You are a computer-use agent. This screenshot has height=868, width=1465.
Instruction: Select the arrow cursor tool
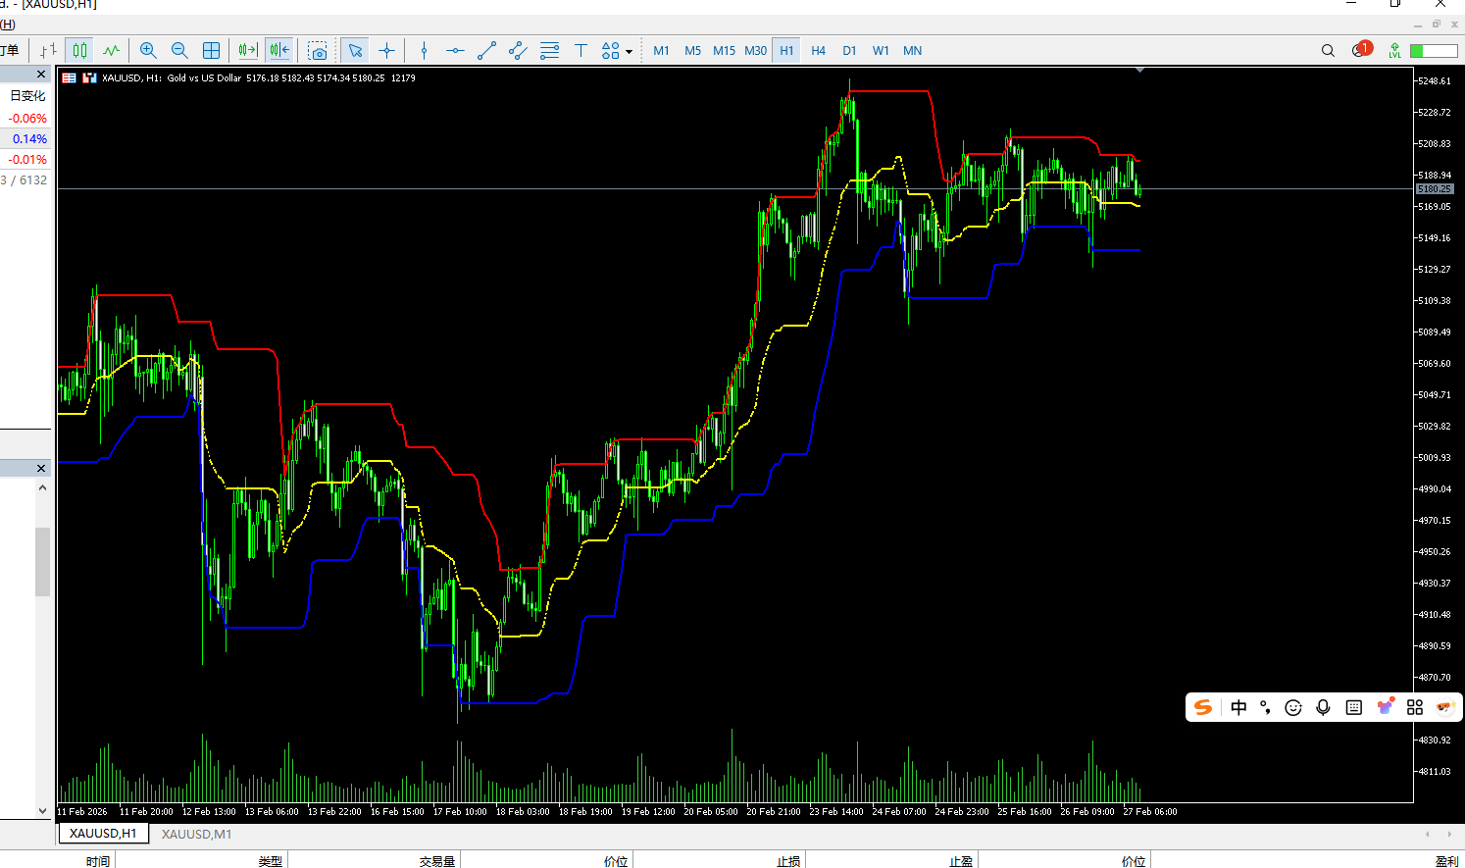click(355, 50)
